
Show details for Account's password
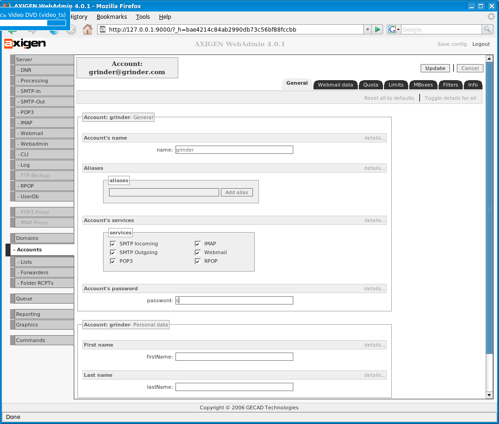[x=374, y=289]
